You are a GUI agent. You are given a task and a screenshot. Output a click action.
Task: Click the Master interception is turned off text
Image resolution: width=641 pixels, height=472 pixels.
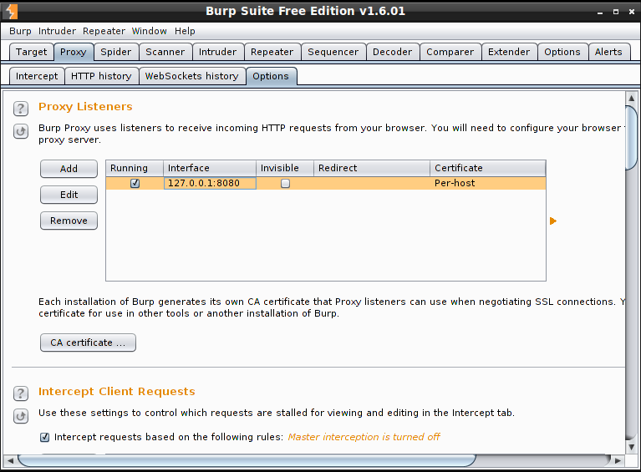[x=364, y=437]
